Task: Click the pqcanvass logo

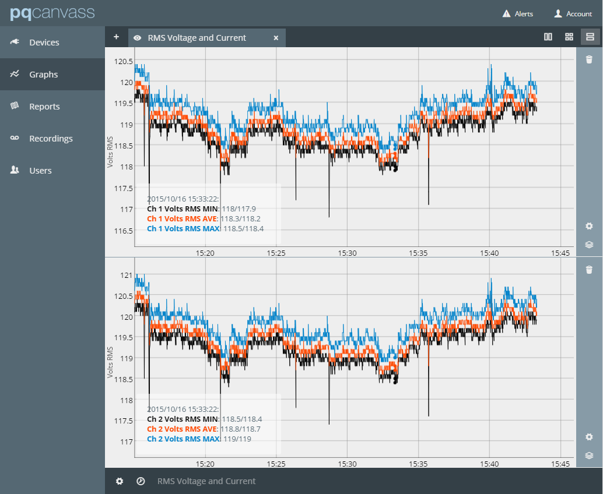Action: (x=52, y=13)
